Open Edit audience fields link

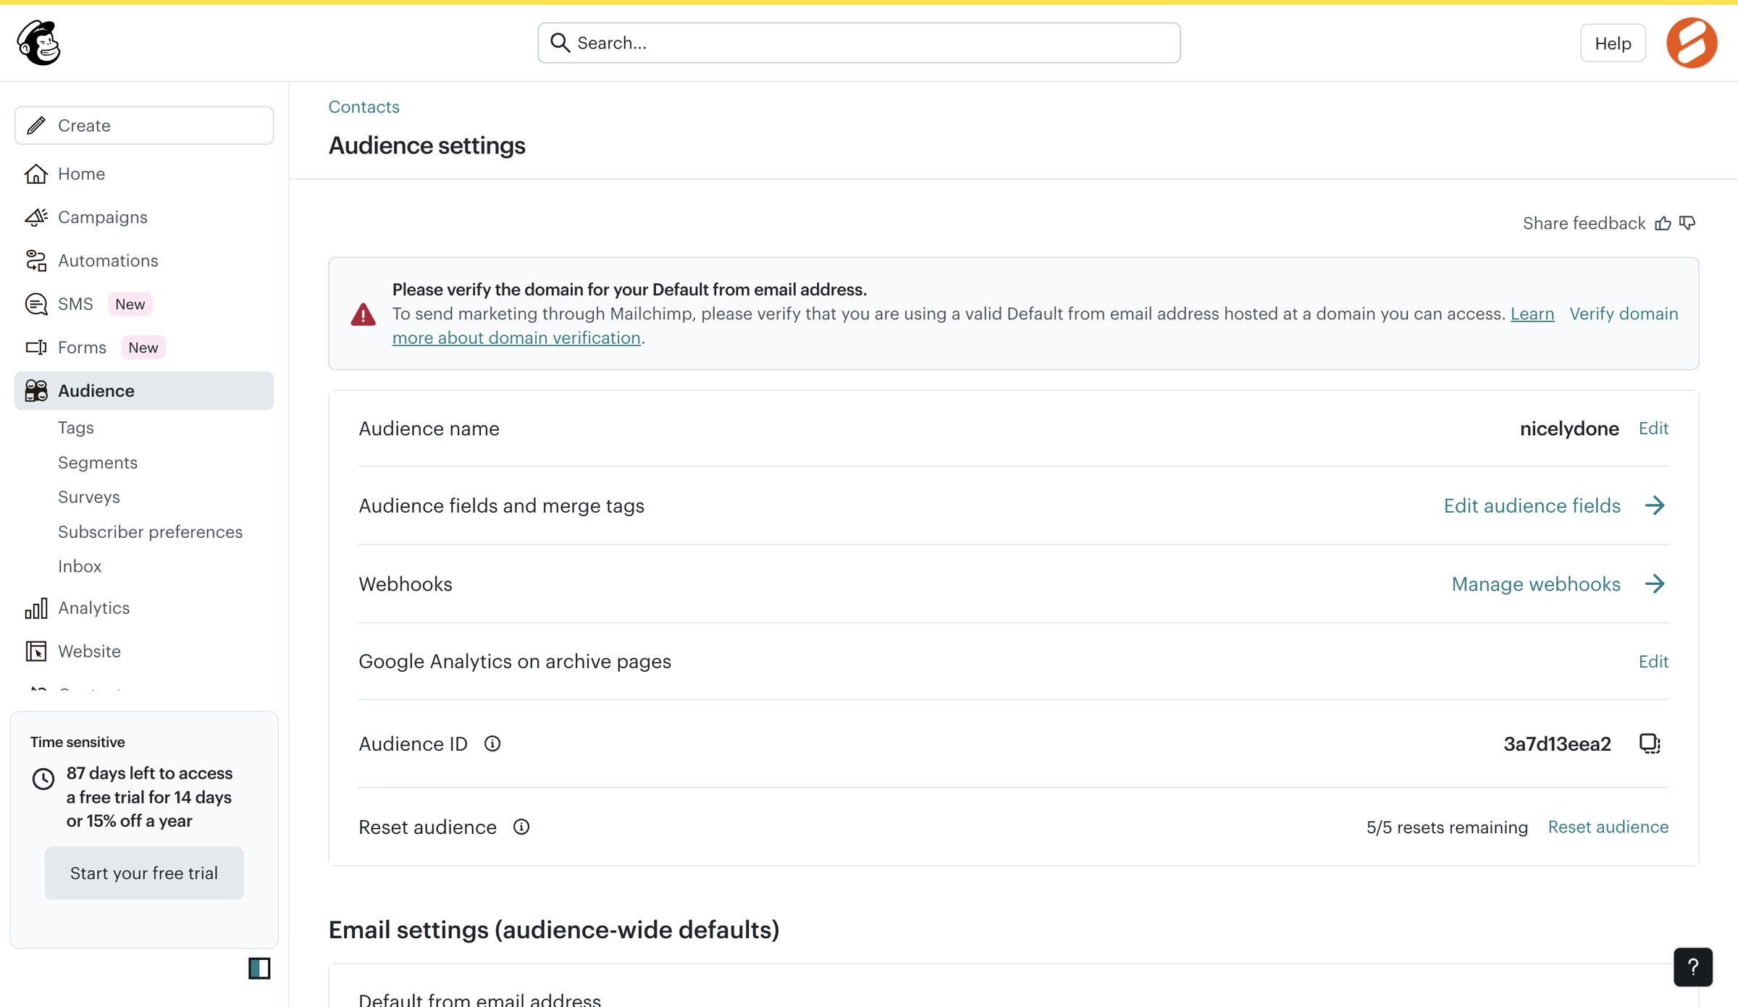(x=1532, y=505)
